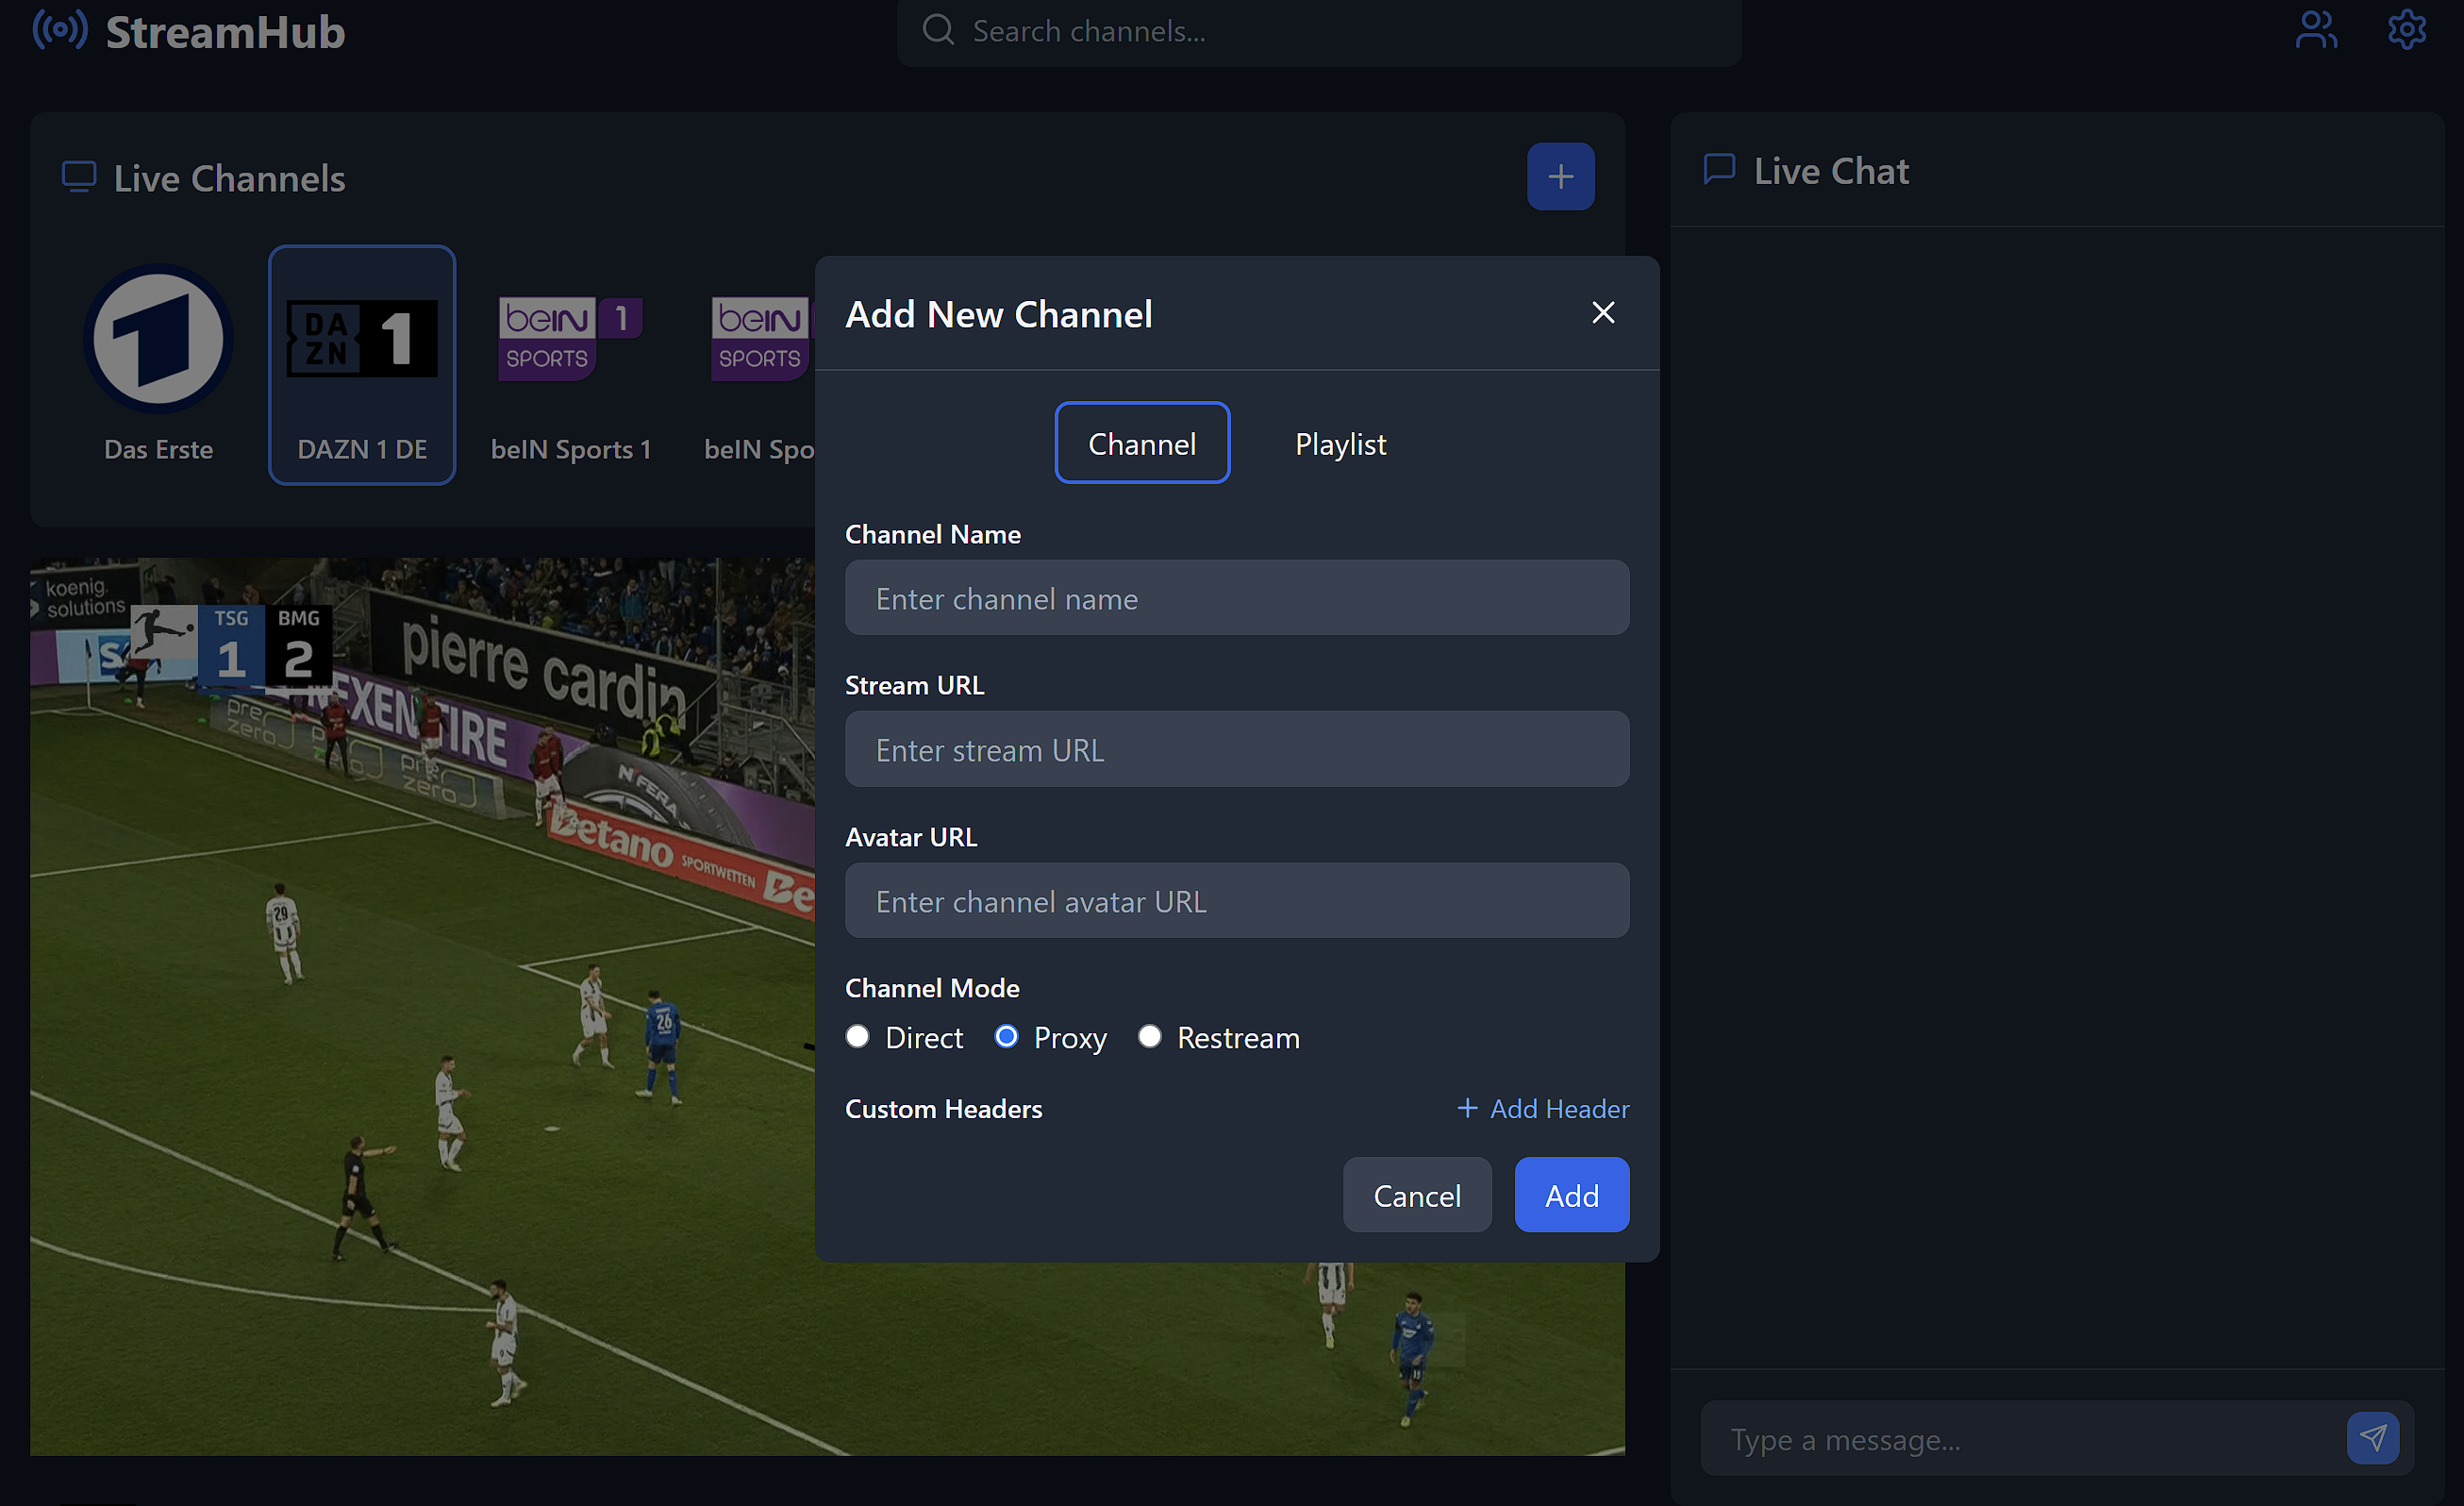Close the Add New Channel dialog
Viewport: 2464px width, 1506px height.
pos(1603,312)
